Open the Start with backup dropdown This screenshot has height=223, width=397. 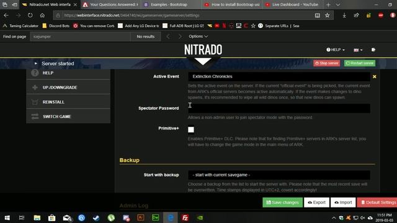tap(279, 175)
